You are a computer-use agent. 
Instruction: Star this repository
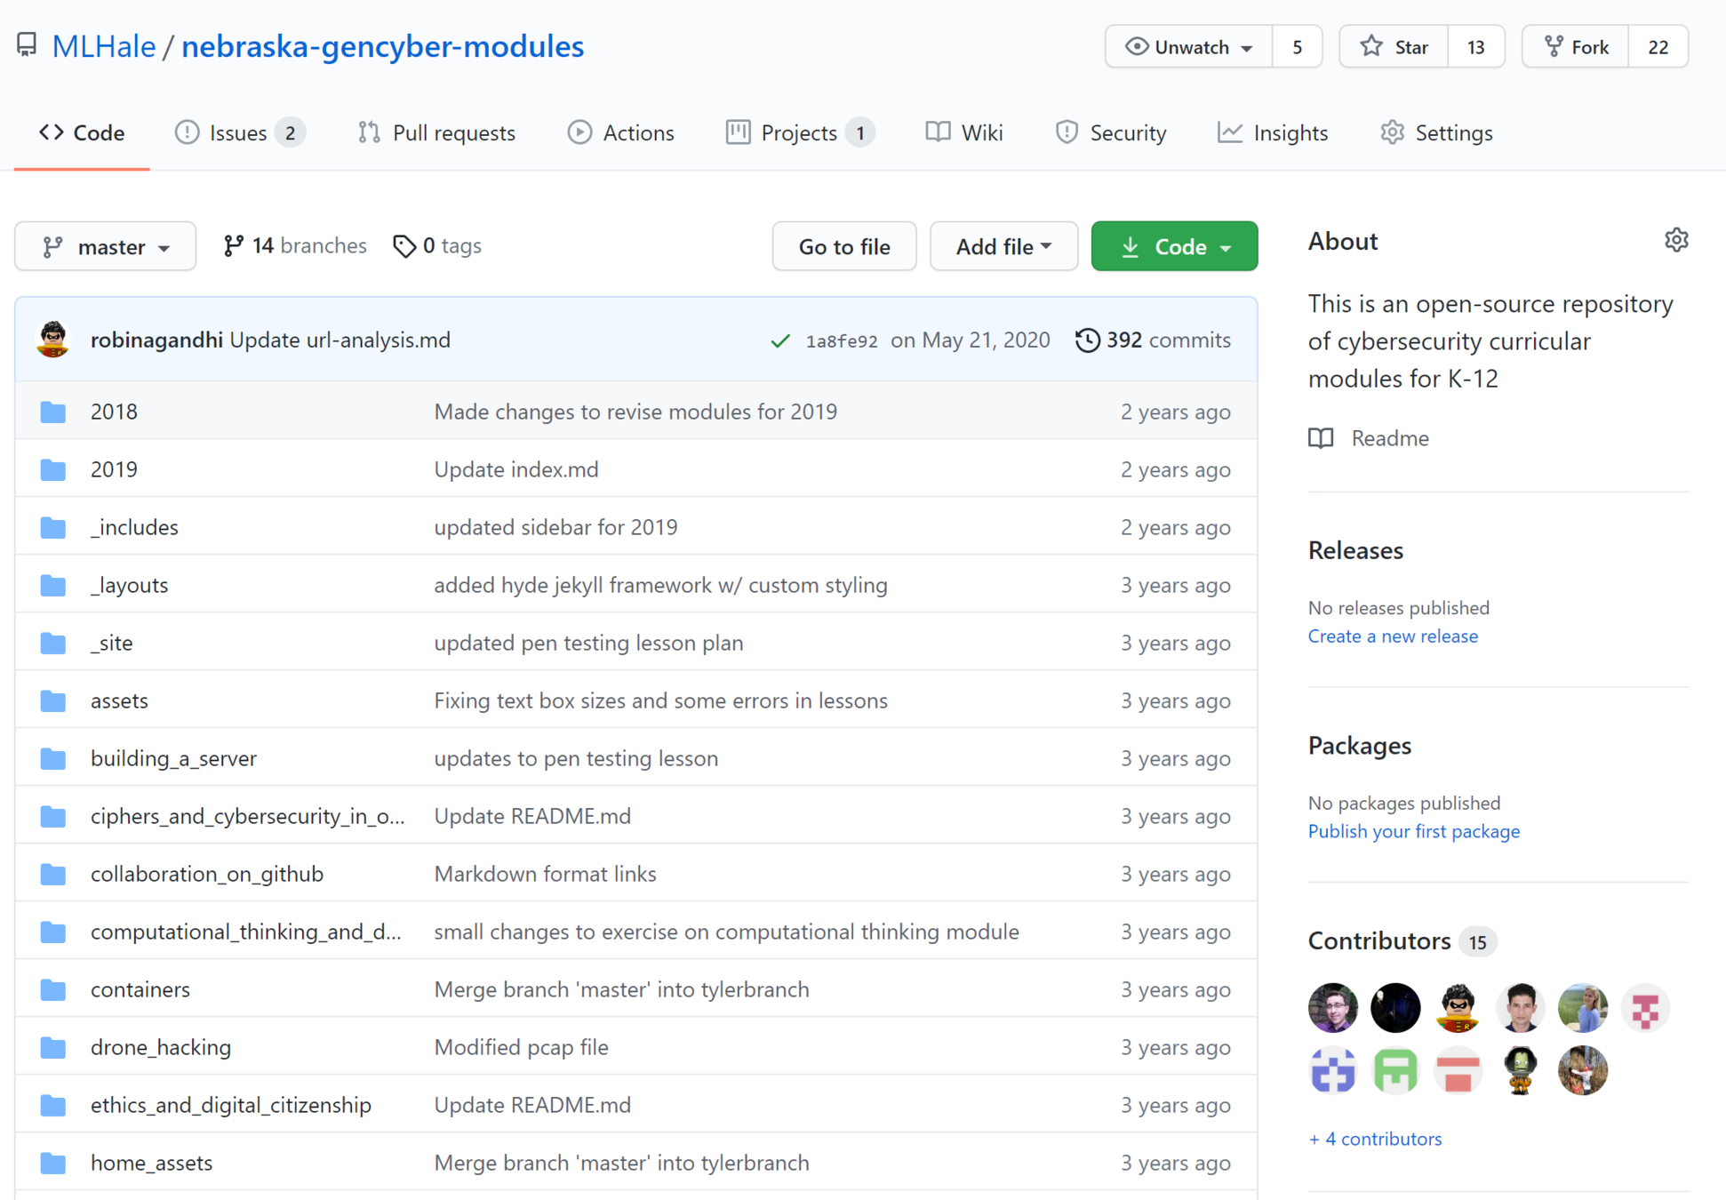coord(1394,47)
